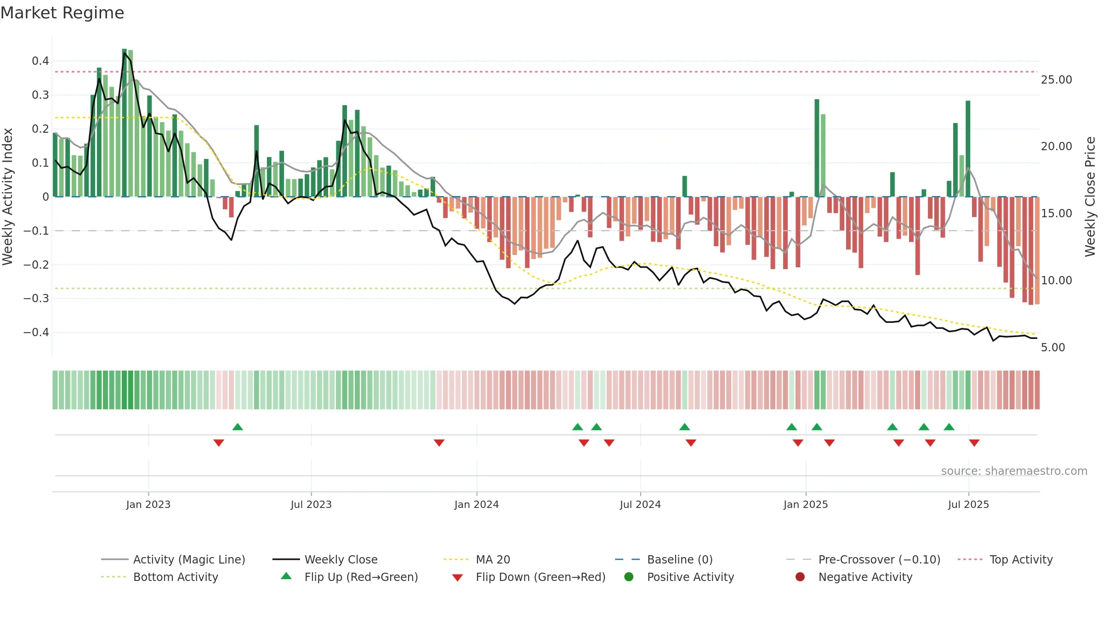
Task: Click the Positive Activity green circle legend icon
Action: tap(629, 577)
